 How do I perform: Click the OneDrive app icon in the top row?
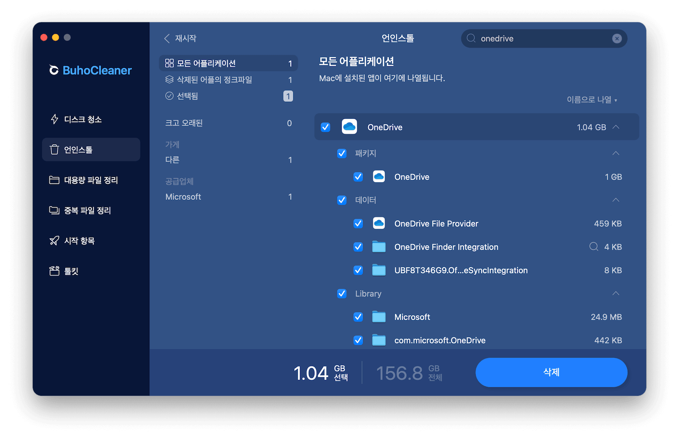349,127
